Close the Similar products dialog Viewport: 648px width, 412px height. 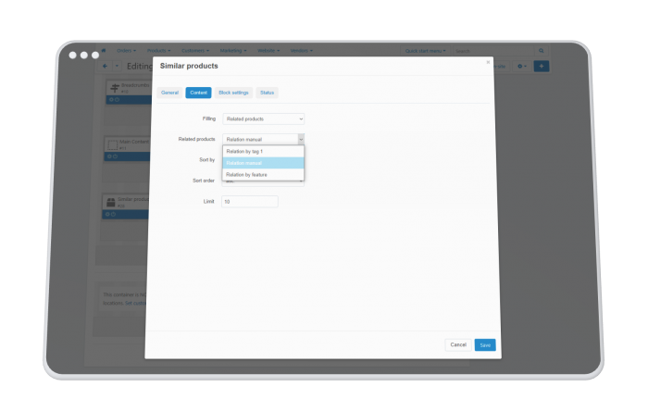(x=488, y=62)
